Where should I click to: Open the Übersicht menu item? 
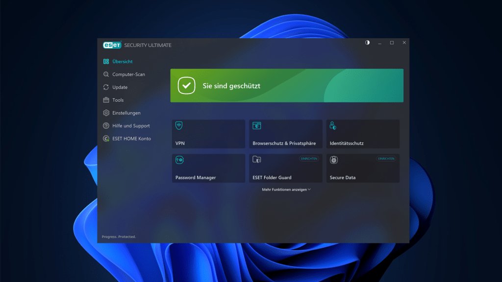pyautogui.click(x=122, y=61)
